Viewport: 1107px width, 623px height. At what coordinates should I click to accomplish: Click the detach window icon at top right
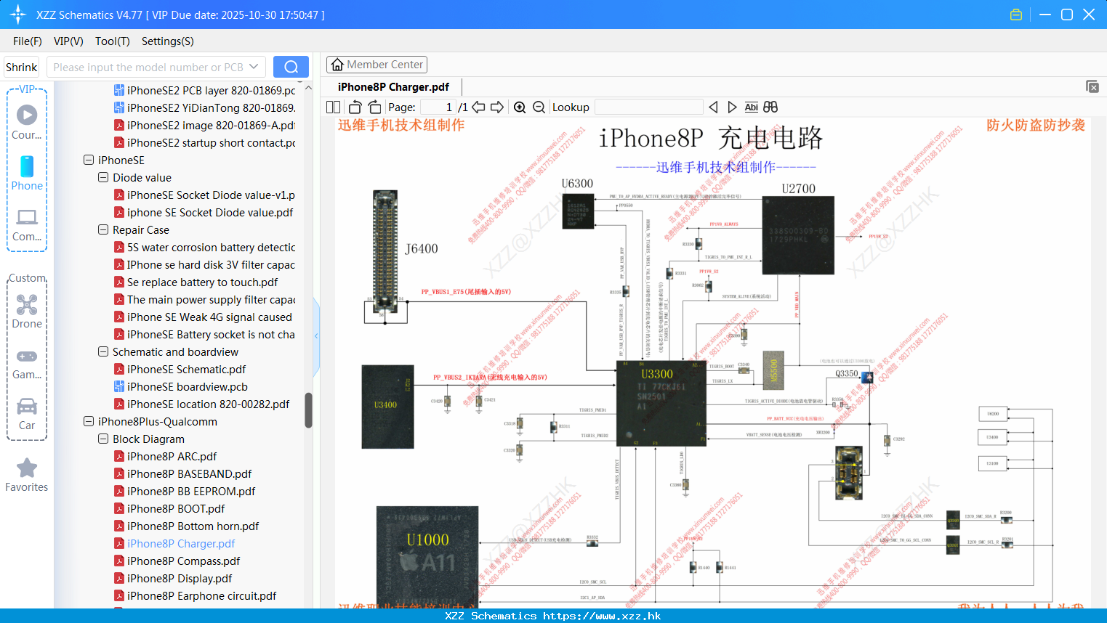coord(1092,86)
